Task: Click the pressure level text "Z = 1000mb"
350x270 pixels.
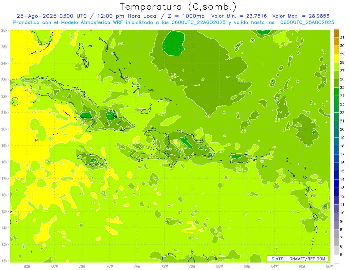Action: (x=186, y=16)
